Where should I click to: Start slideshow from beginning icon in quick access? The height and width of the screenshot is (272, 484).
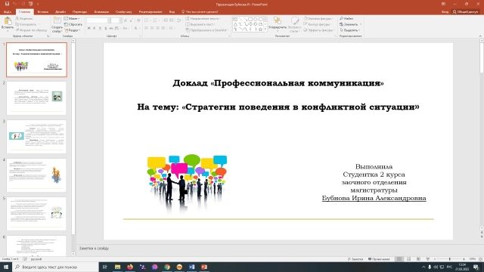coord(31,4)
